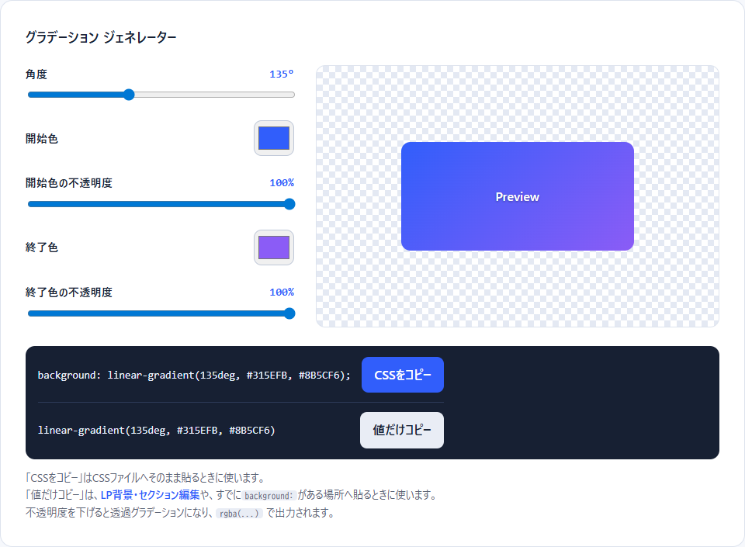The width and height of the screenshot is (745, 547).
Task: Click the start color opacity (開始色の不透明度) slider handle
Action: [x=289, y=204]
